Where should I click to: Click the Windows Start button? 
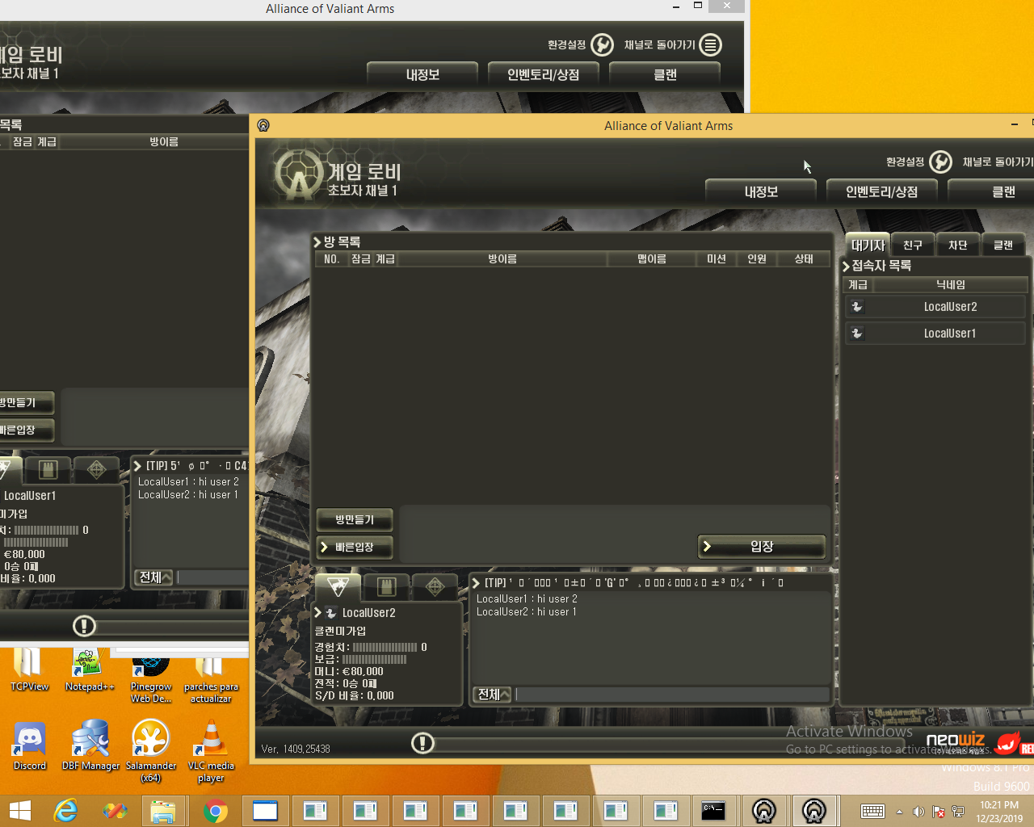19,811
